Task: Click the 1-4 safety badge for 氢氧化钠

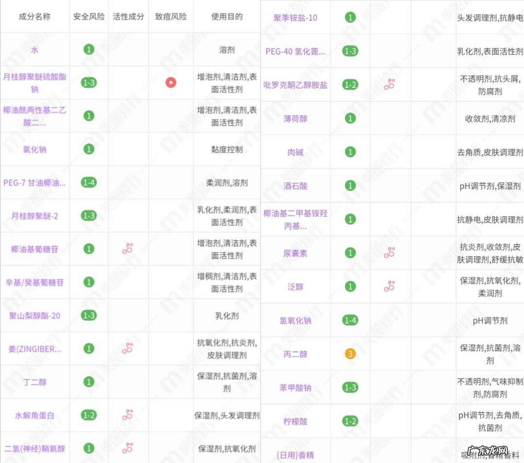Action: [350, 320]
